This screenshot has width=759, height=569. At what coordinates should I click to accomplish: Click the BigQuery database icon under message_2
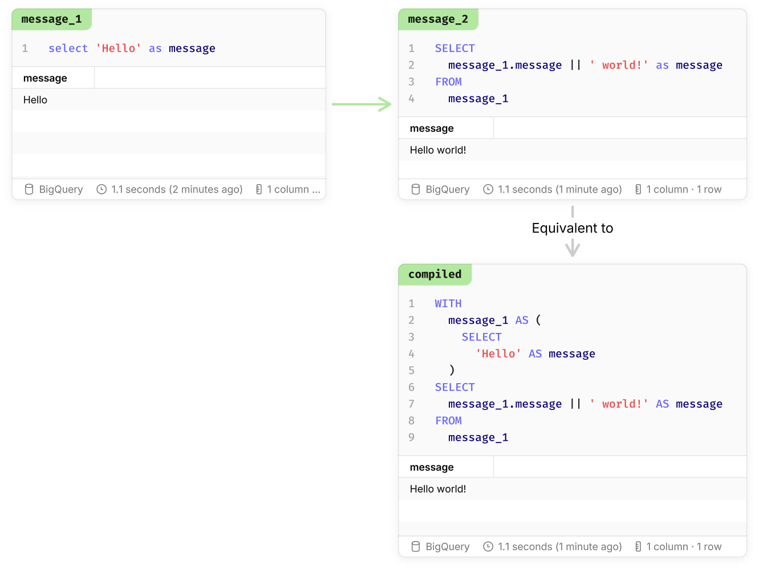pyautogui.click(x=416, y=189)
